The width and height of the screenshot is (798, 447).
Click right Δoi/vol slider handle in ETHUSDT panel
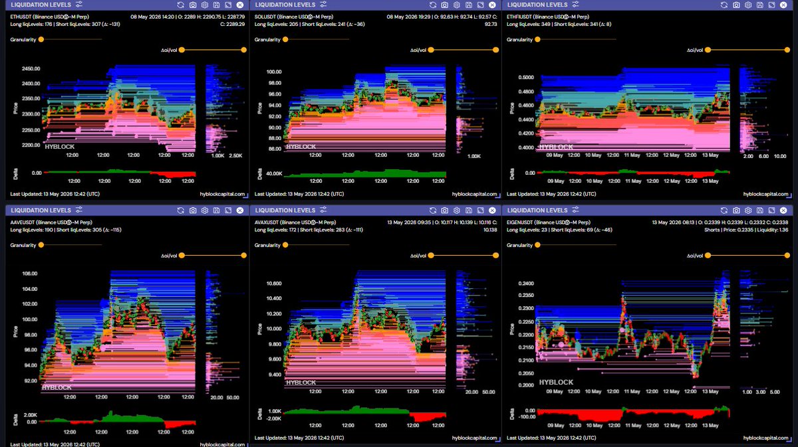[x=244, y=50]
